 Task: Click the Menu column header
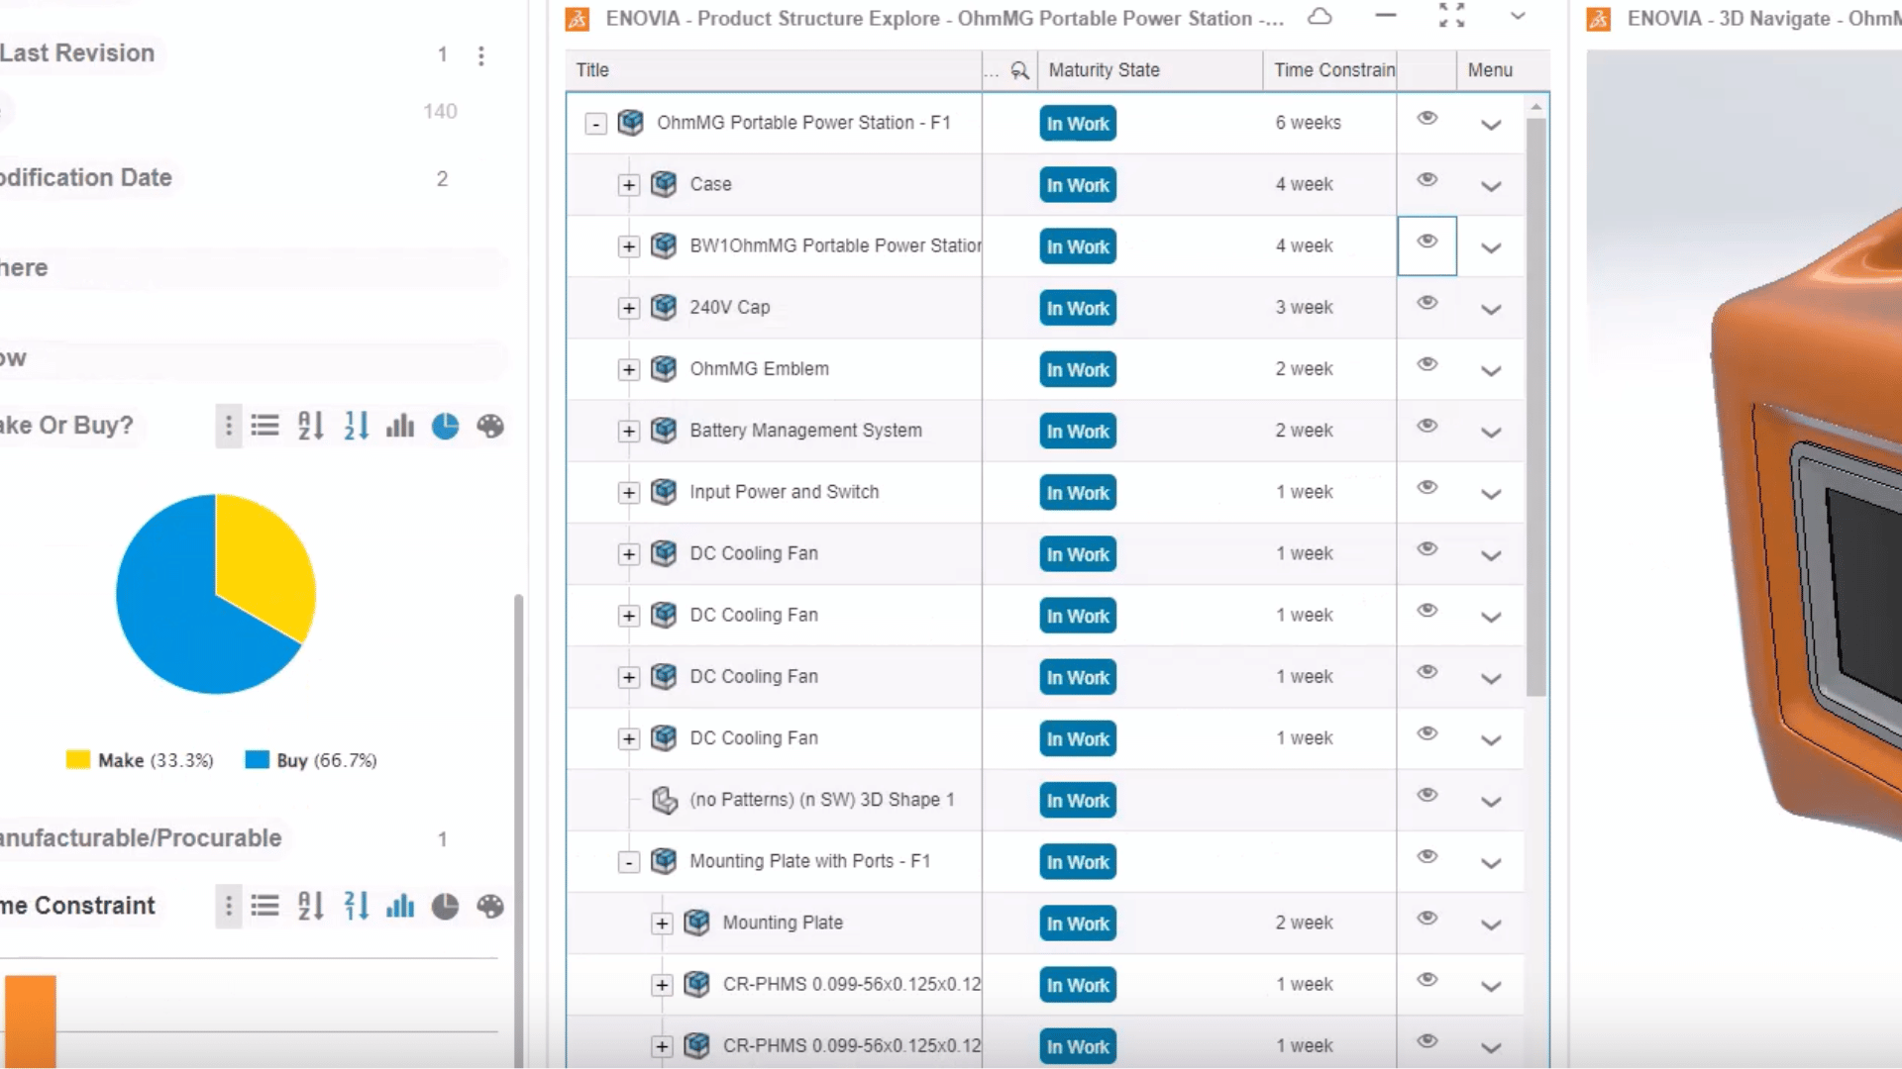(1490, 70)
